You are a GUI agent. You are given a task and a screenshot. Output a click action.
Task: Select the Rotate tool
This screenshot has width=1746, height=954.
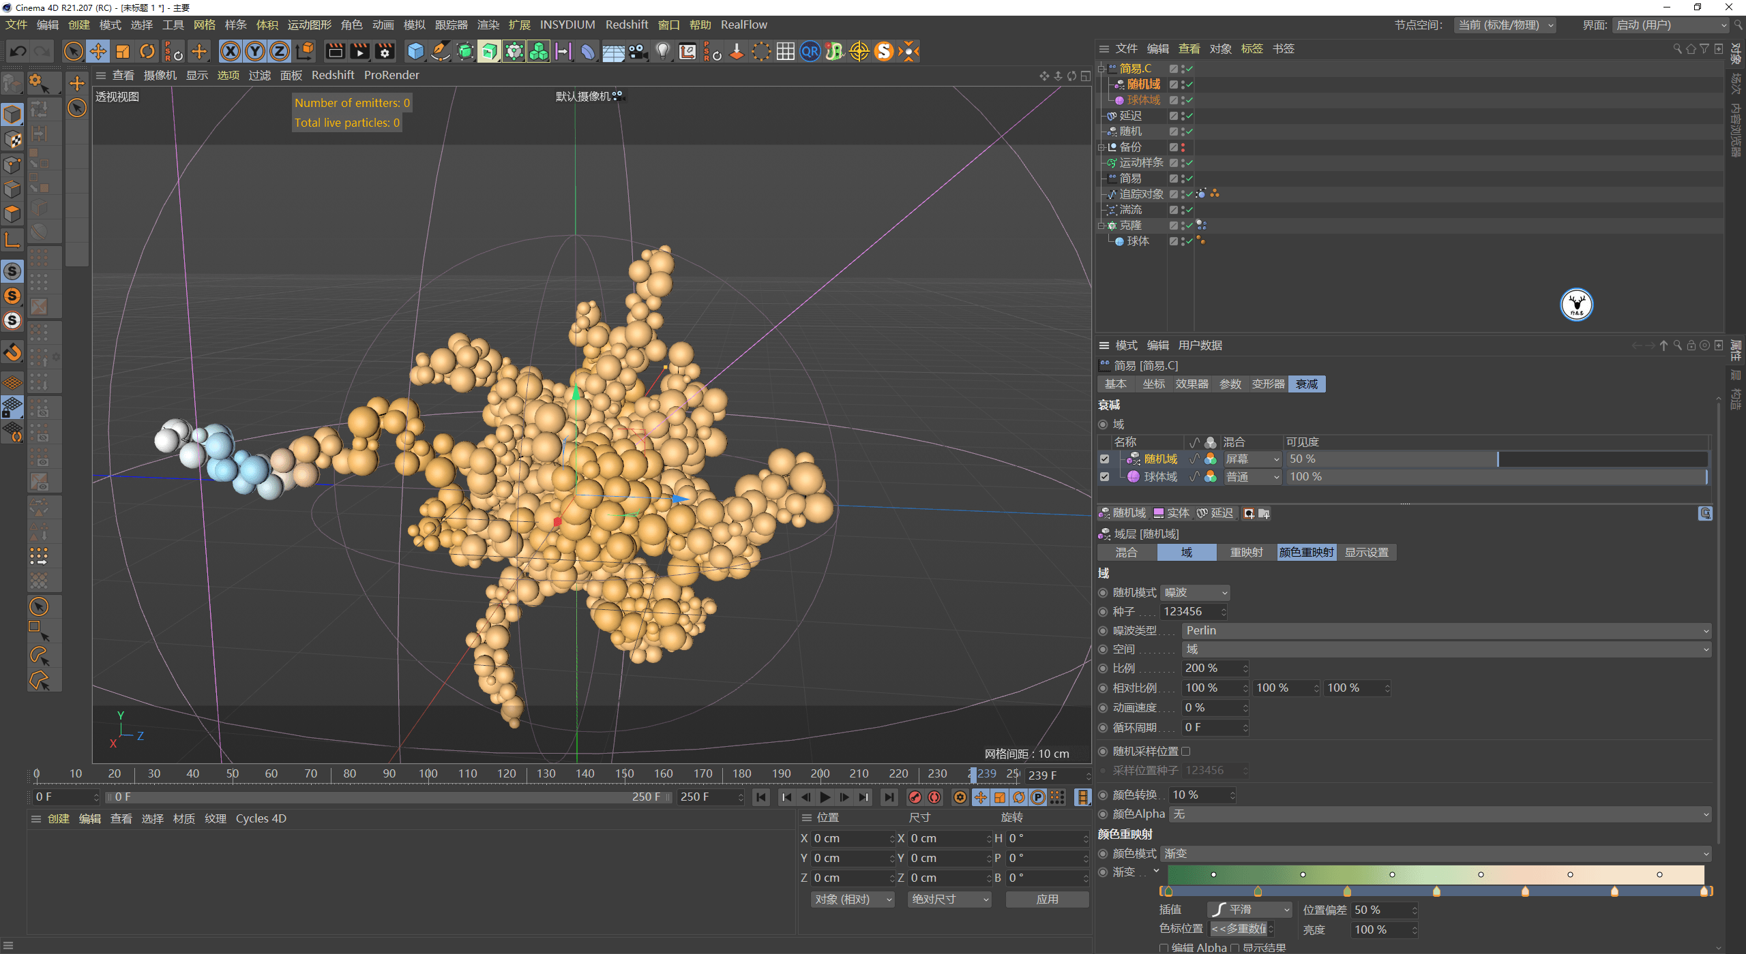point(147,51)
